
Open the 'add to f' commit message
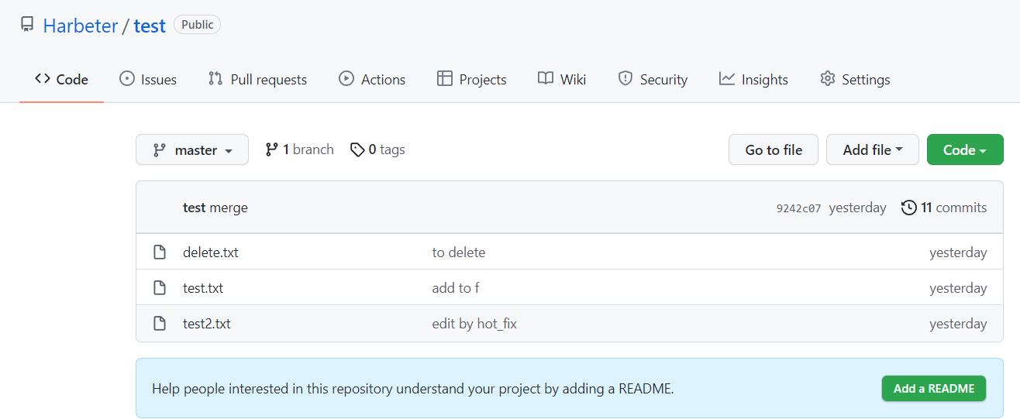point(456,288)
